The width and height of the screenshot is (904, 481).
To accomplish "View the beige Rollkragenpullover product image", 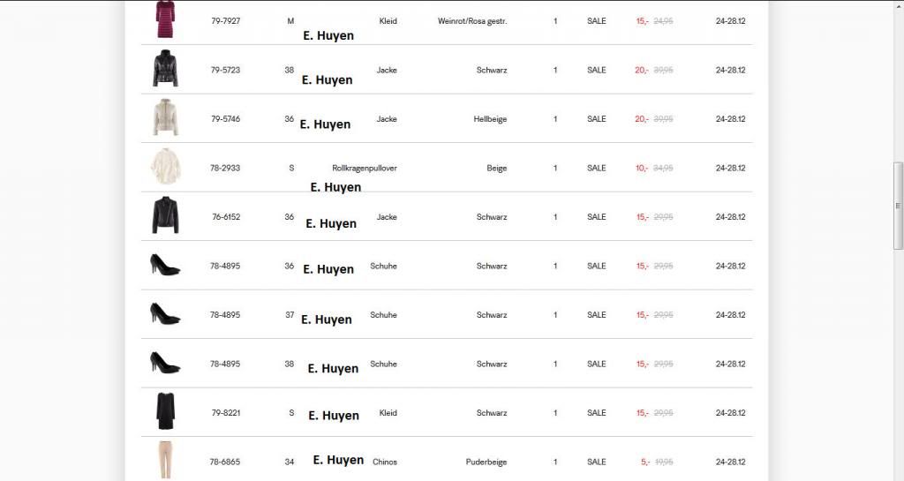I will coord(165,167).
